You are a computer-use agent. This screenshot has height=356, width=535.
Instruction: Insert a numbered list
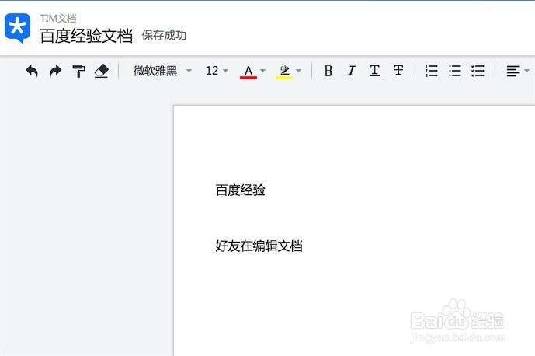[x=432, y=71]
